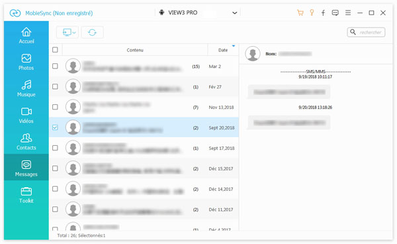Select the Sept 17,2018 date cell
The height and width of the screenshot is (244, 397).
(222, 148)
